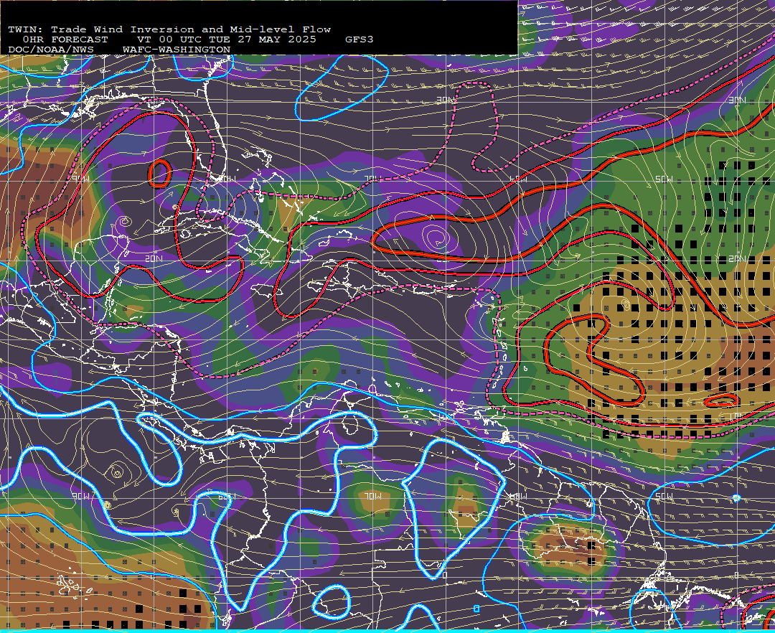Select the "DOC/NOAA/NWS" text in the header
Viewport: 775px width, 633px height.
[51, 50]
